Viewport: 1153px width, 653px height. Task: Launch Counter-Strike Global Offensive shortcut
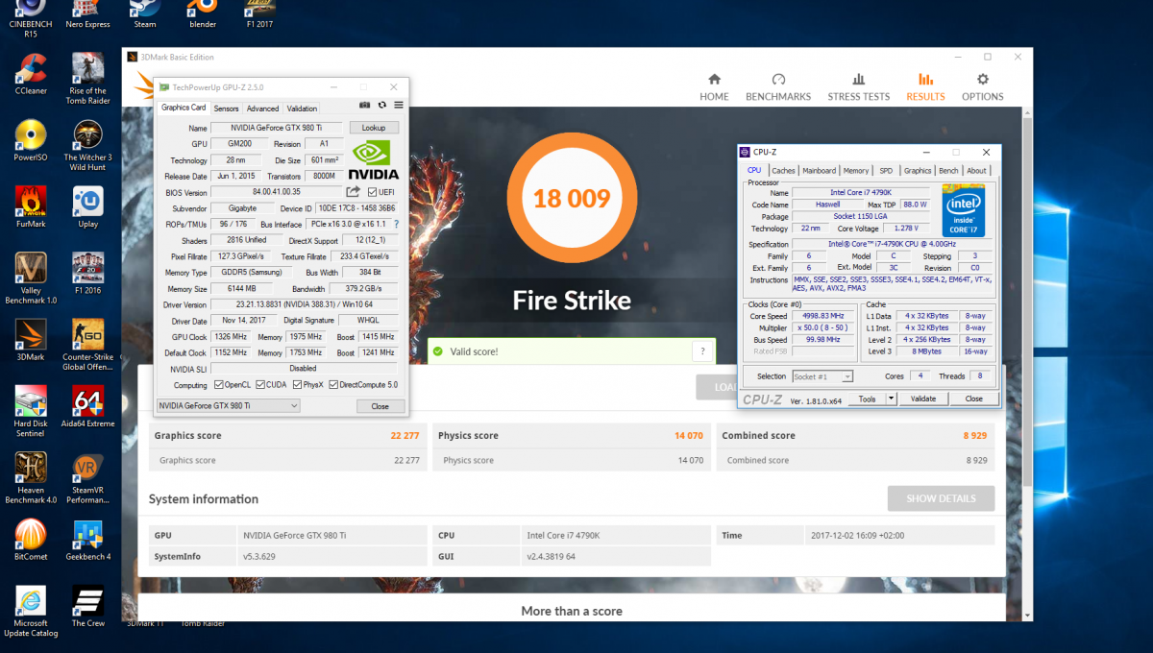[x=88, y=347]
